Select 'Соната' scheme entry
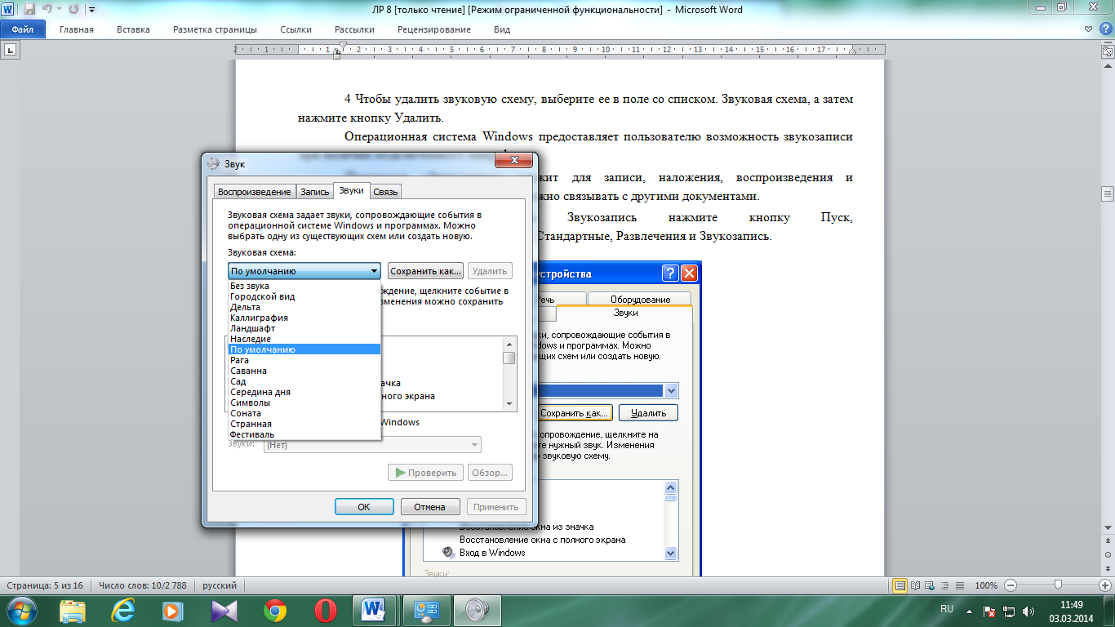1115x627 pixels. pyautogui.click(x=304, y=413)
